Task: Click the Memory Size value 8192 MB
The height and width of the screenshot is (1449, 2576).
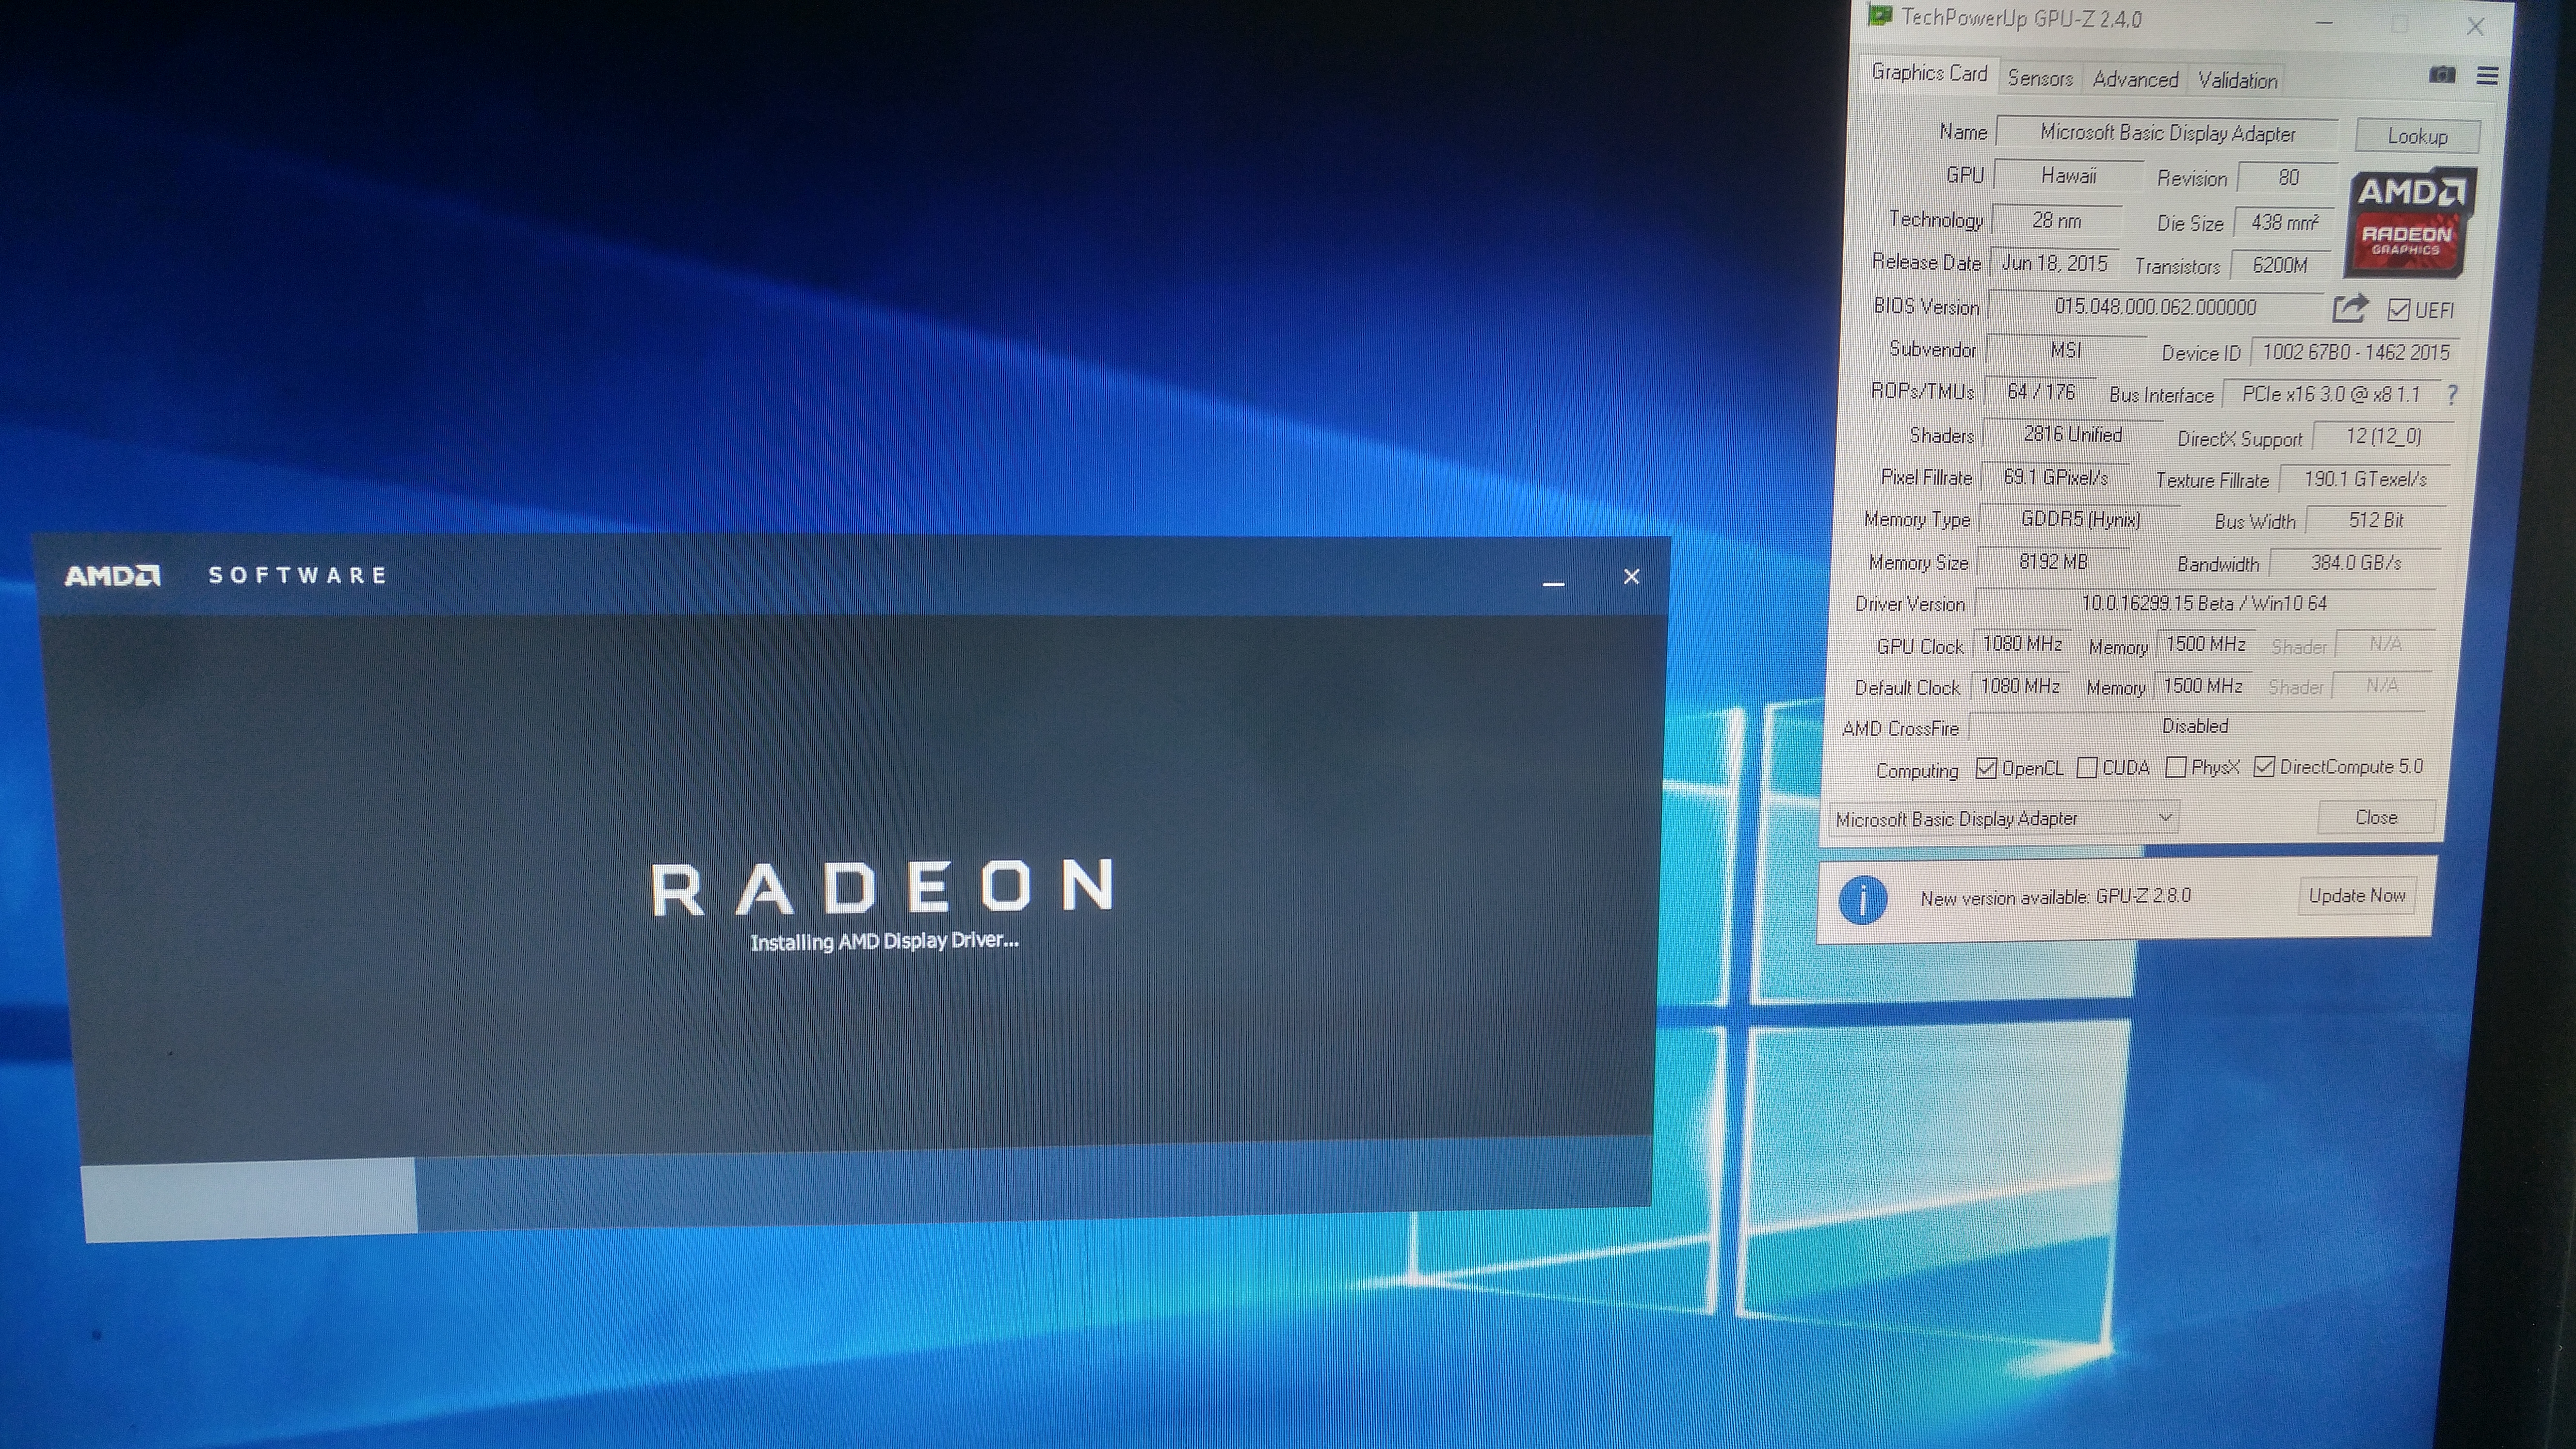Action: click(x=2053, y=562)
